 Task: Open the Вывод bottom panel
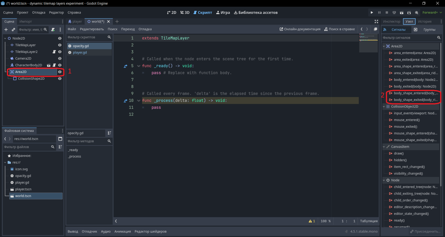click(x=73, y=232)
